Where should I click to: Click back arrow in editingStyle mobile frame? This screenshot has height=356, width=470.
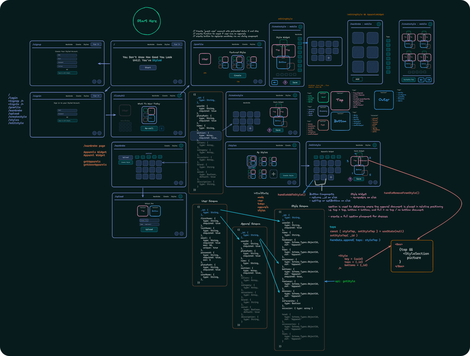[x=275, y=83]
